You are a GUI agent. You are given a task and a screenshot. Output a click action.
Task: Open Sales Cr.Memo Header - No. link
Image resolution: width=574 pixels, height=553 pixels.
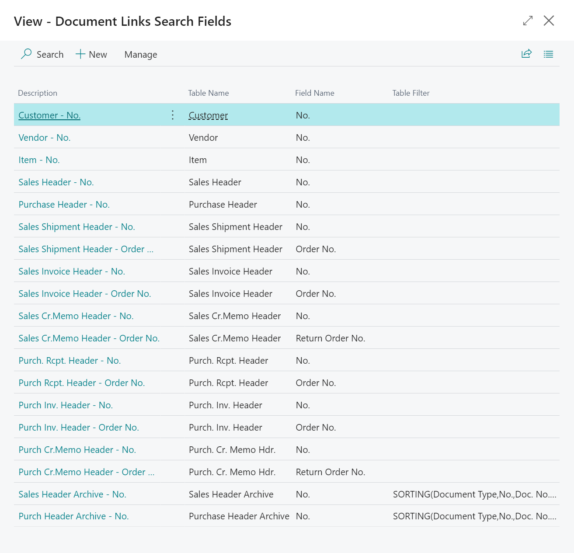click(x=76, y=316)
